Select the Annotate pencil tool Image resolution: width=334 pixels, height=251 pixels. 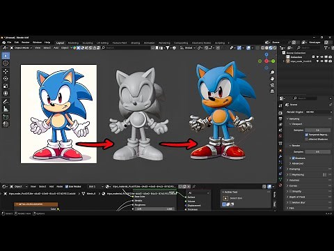click(6, 102)
